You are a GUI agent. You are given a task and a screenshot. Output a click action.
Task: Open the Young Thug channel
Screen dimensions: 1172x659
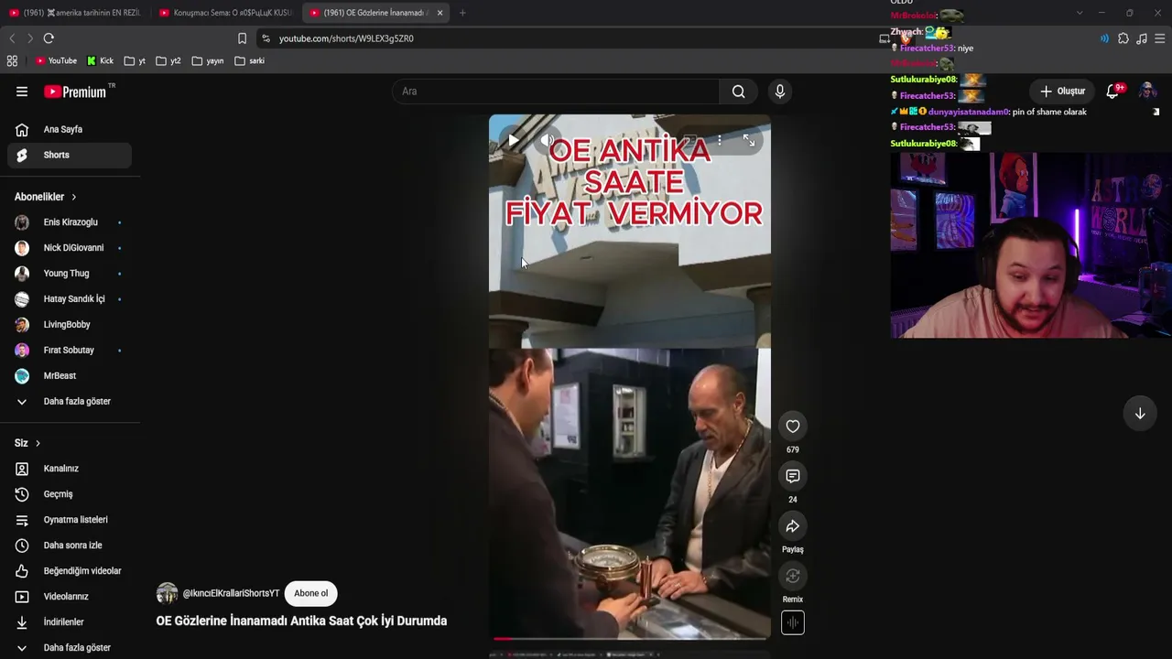pos(70,274)
